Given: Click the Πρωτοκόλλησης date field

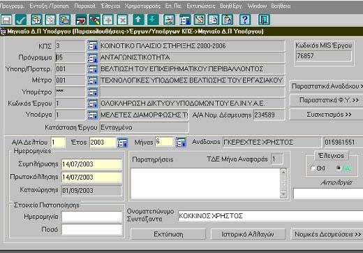Looking at the screenshot, I should coord(91,178).
